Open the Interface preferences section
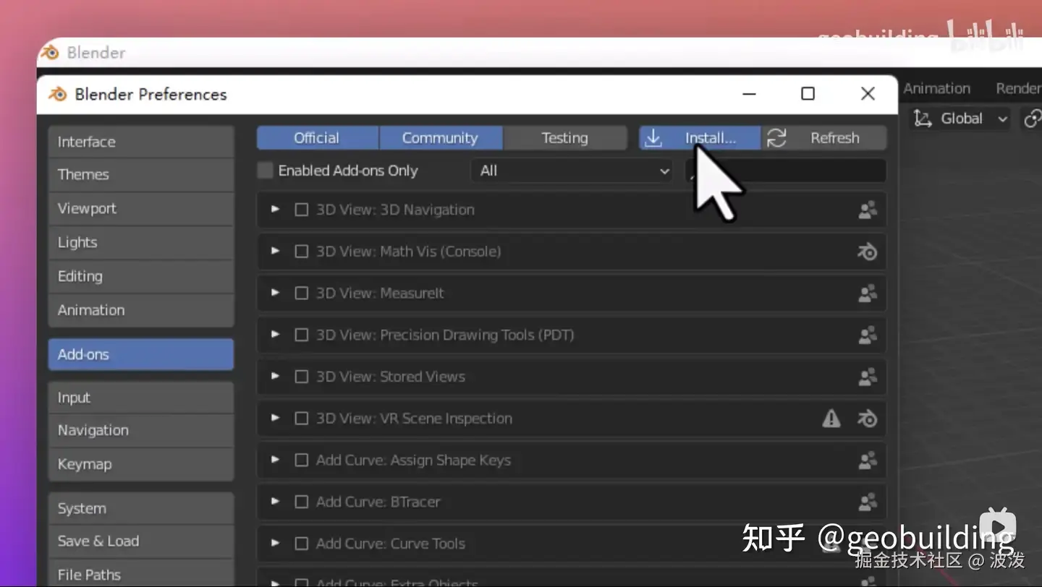 tap(141, 142)
